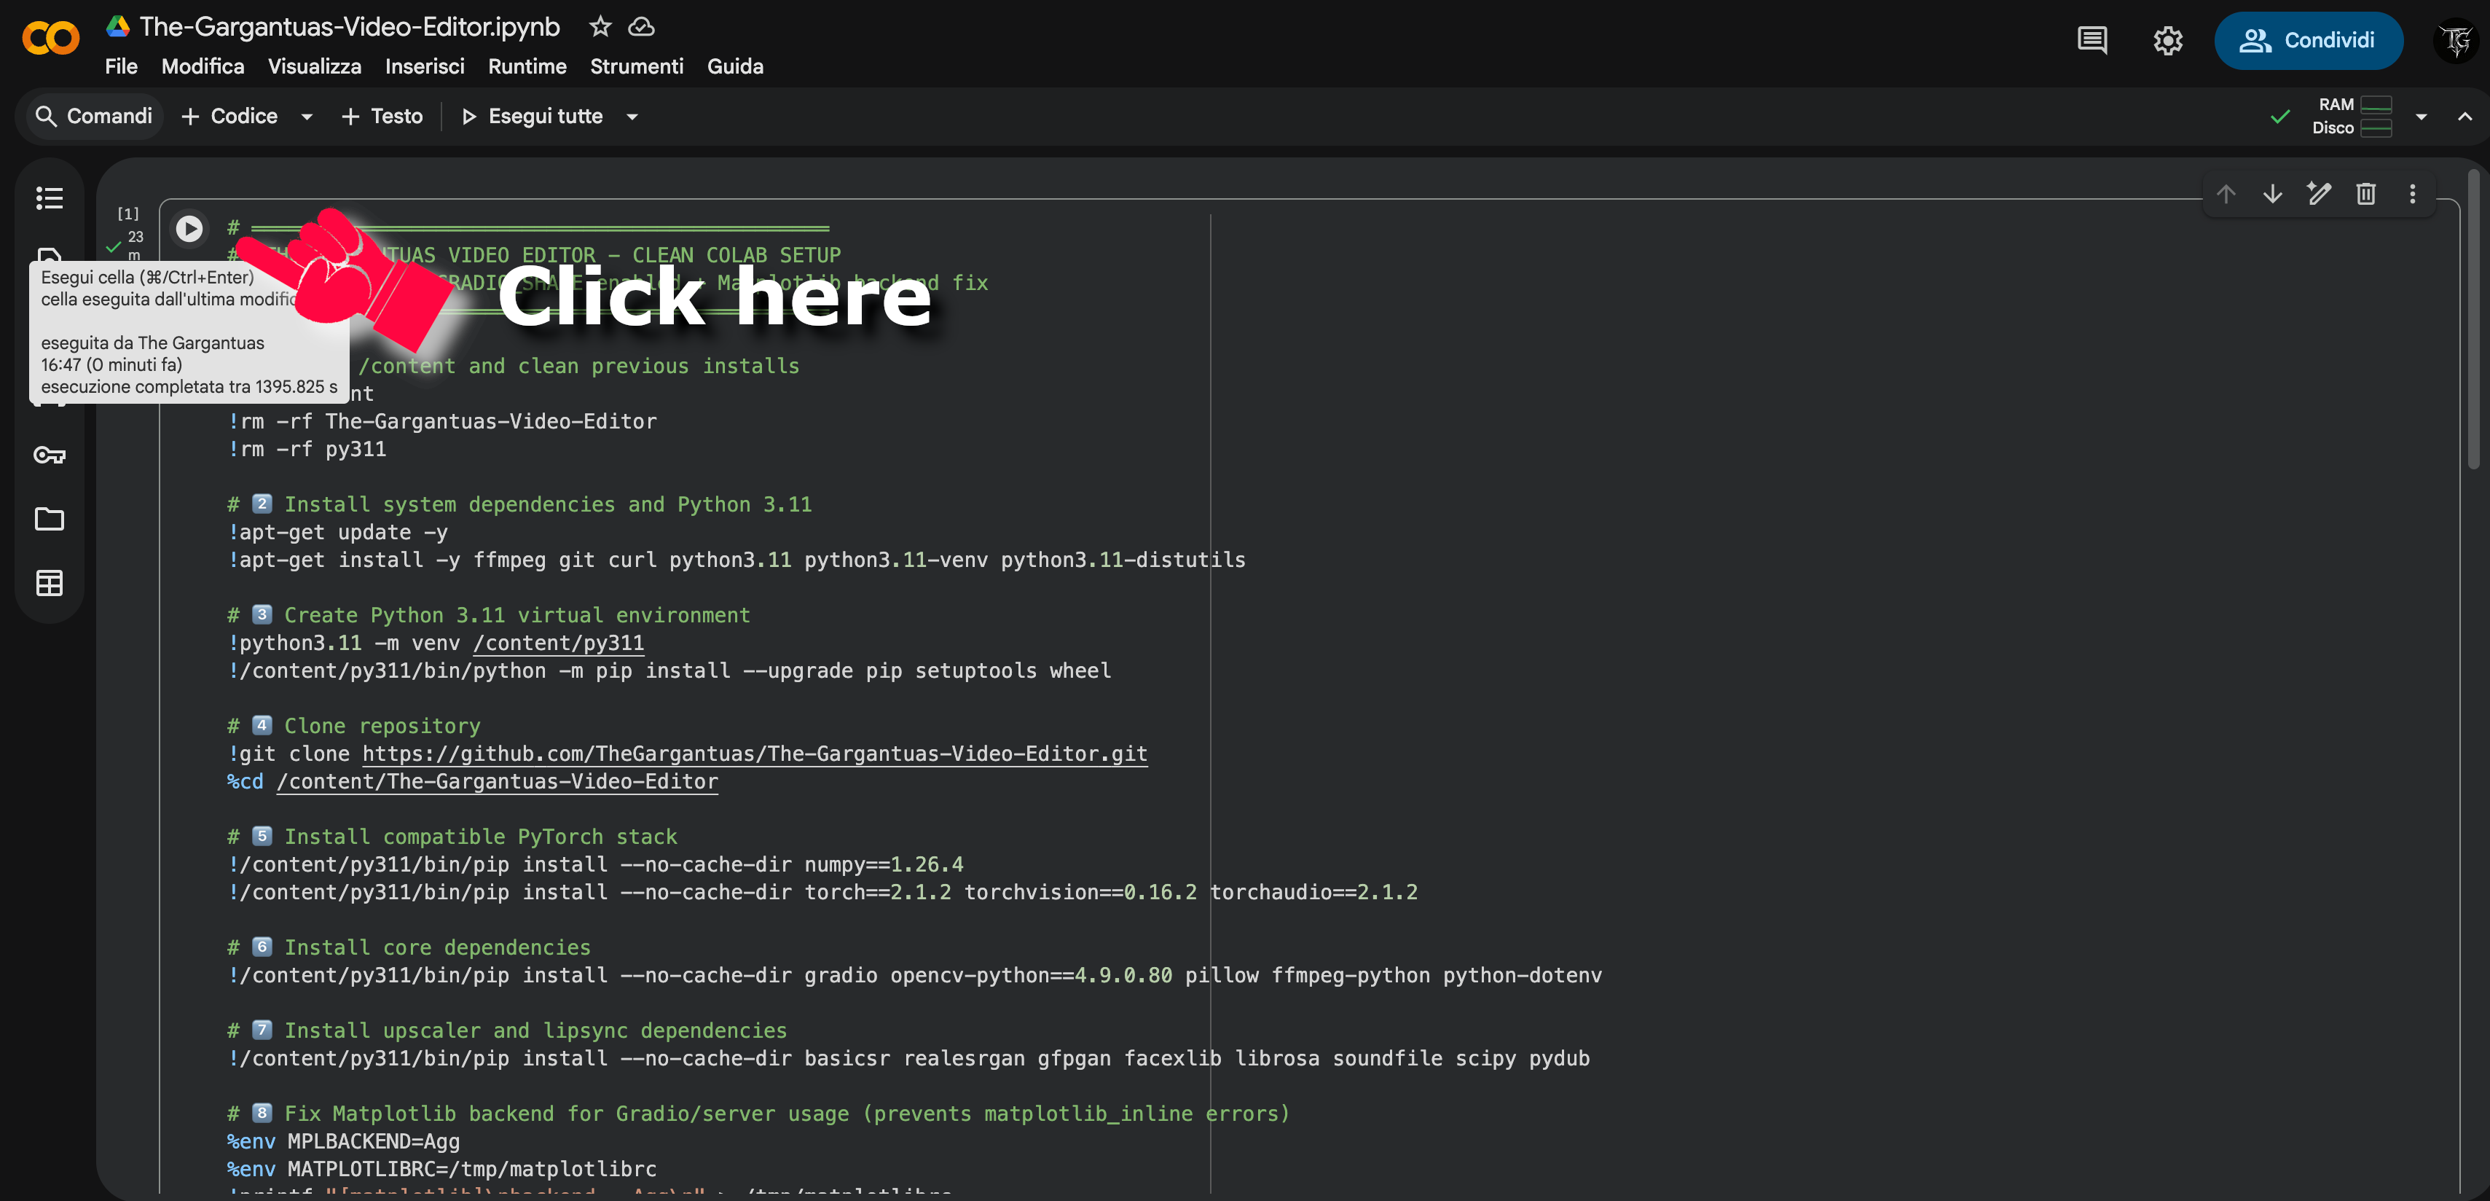Add a new Testo cell
2490x1201 pixels.
point(382,117)
